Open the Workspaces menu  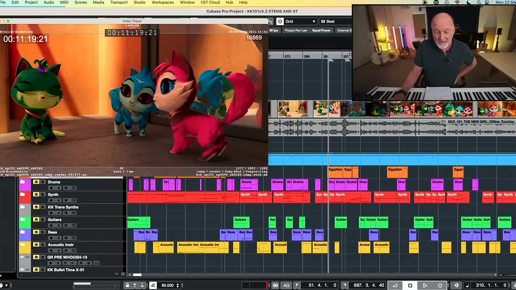tap(163, 2)
